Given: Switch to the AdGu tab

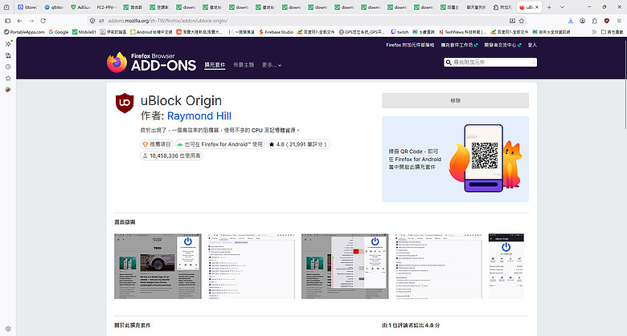Looking at the screenshot, I should (x=80, y=7).
